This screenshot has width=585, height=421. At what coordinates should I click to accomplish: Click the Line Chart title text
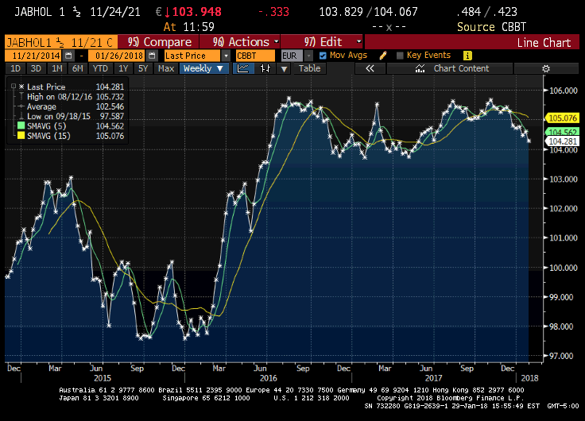[544, 43]
